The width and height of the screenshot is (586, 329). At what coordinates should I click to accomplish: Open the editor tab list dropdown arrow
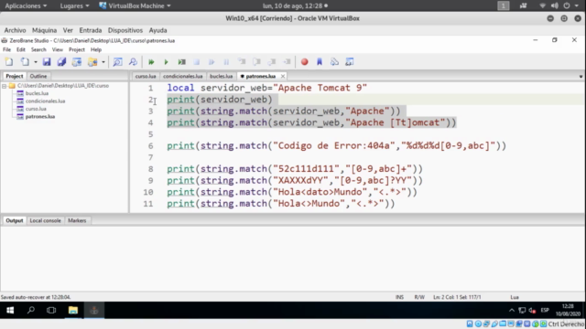click(581, 77)
